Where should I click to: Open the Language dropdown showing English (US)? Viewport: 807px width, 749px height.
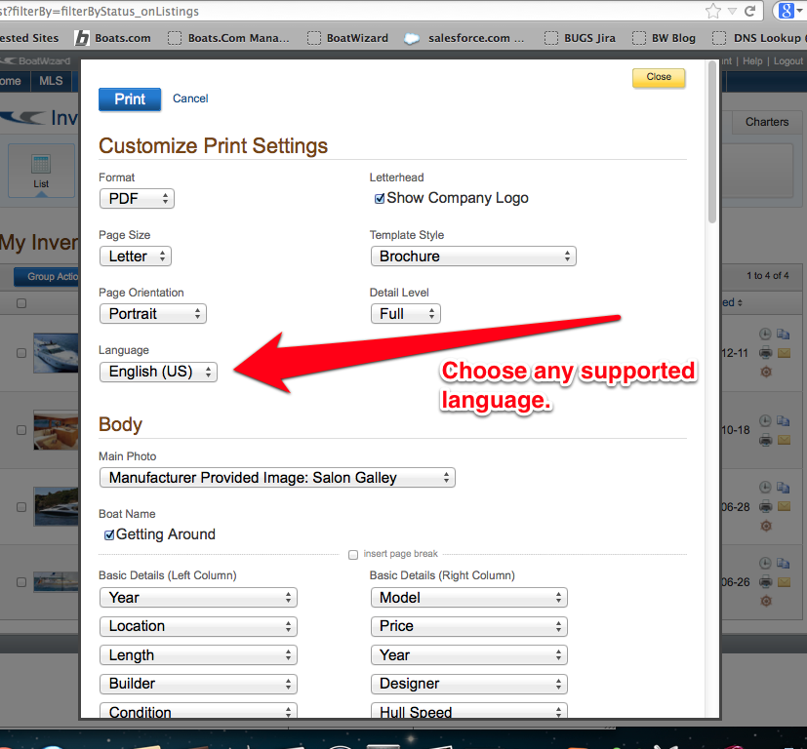coord(158,372)
